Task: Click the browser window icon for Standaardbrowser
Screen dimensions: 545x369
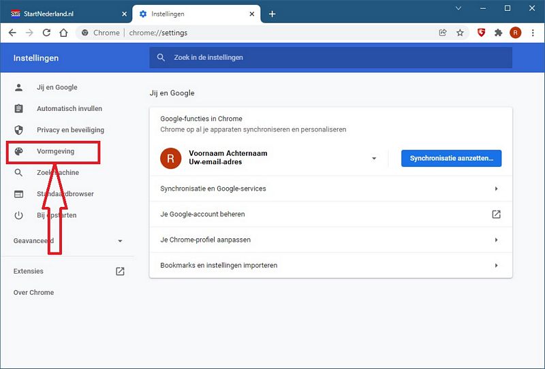Action: click(x=19, y=194)
